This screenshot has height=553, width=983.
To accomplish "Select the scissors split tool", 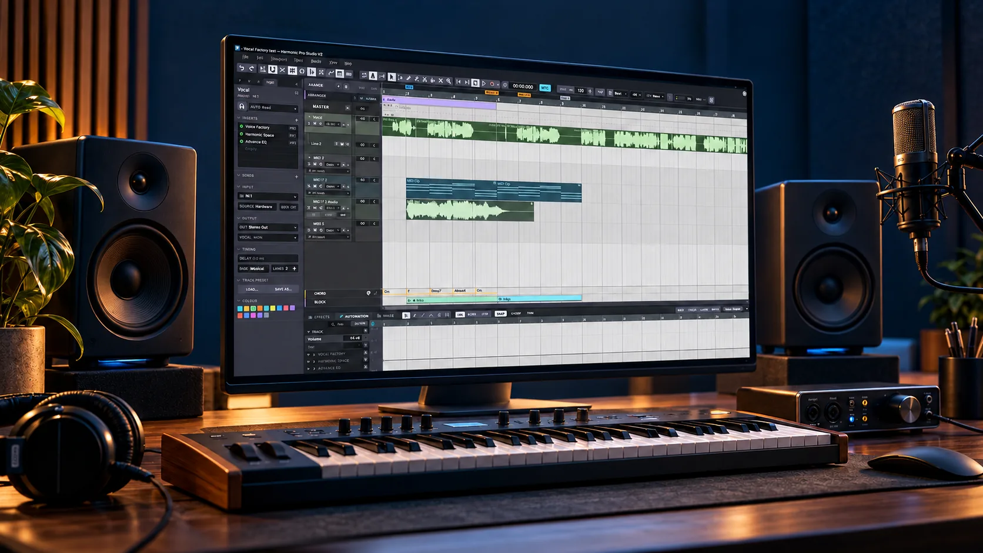I will tap(424, 79).
